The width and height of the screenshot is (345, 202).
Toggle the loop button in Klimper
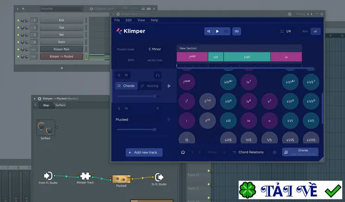[226, 31]
